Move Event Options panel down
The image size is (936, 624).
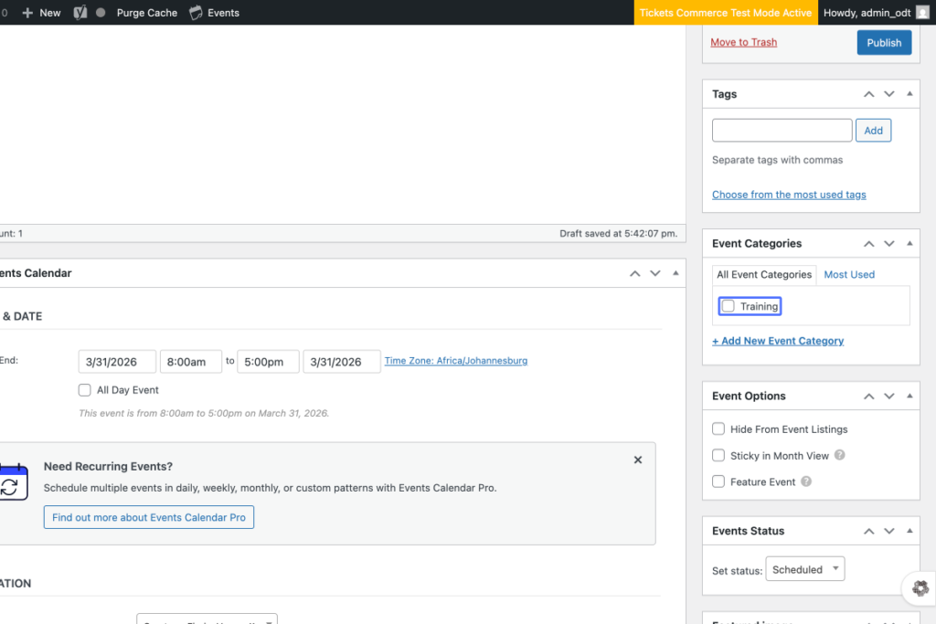[889, 397]
